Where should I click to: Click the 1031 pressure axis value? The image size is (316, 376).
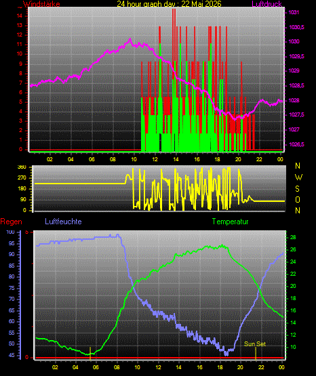[294, 12]
